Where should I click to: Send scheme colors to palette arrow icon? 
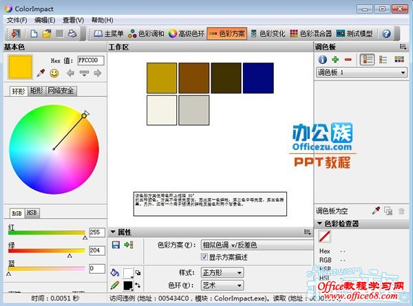129,245
